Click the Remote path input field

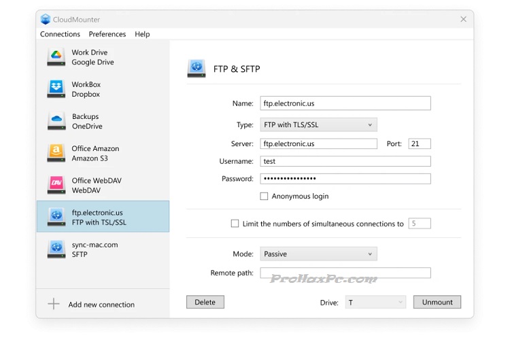(x=345, y=273)
